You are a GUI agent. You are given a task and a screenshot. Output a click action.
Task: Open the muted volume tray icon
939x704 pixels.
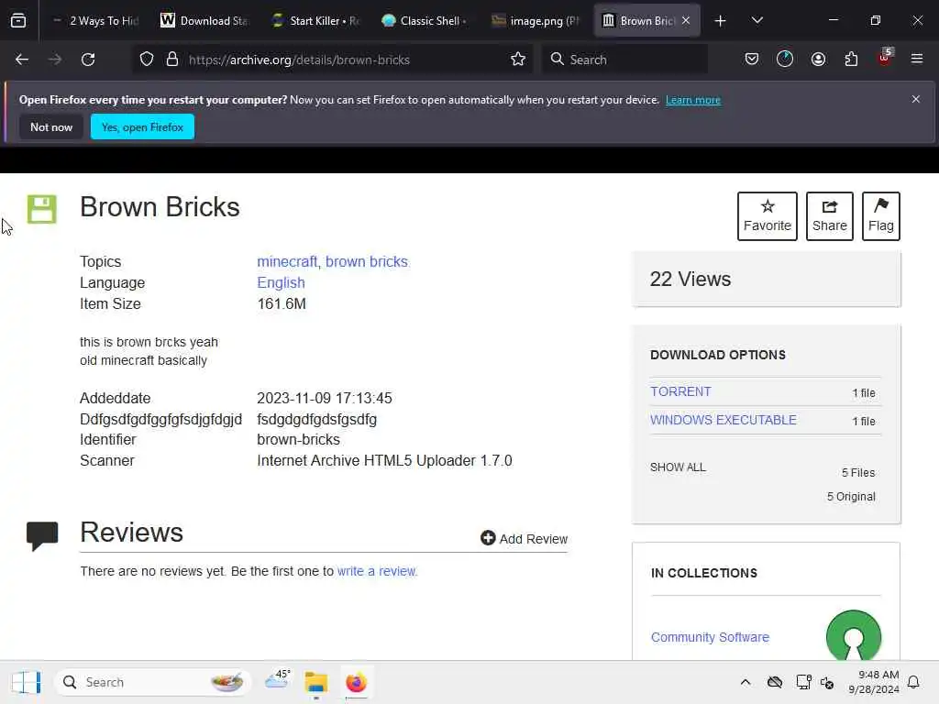(827, 682)
